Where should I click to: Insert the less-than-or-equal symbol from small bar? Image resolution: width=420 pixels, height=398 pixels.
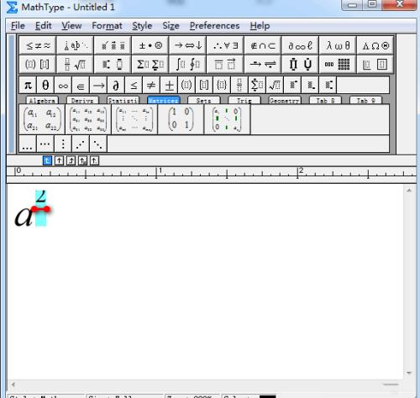(x=134, y=85)
